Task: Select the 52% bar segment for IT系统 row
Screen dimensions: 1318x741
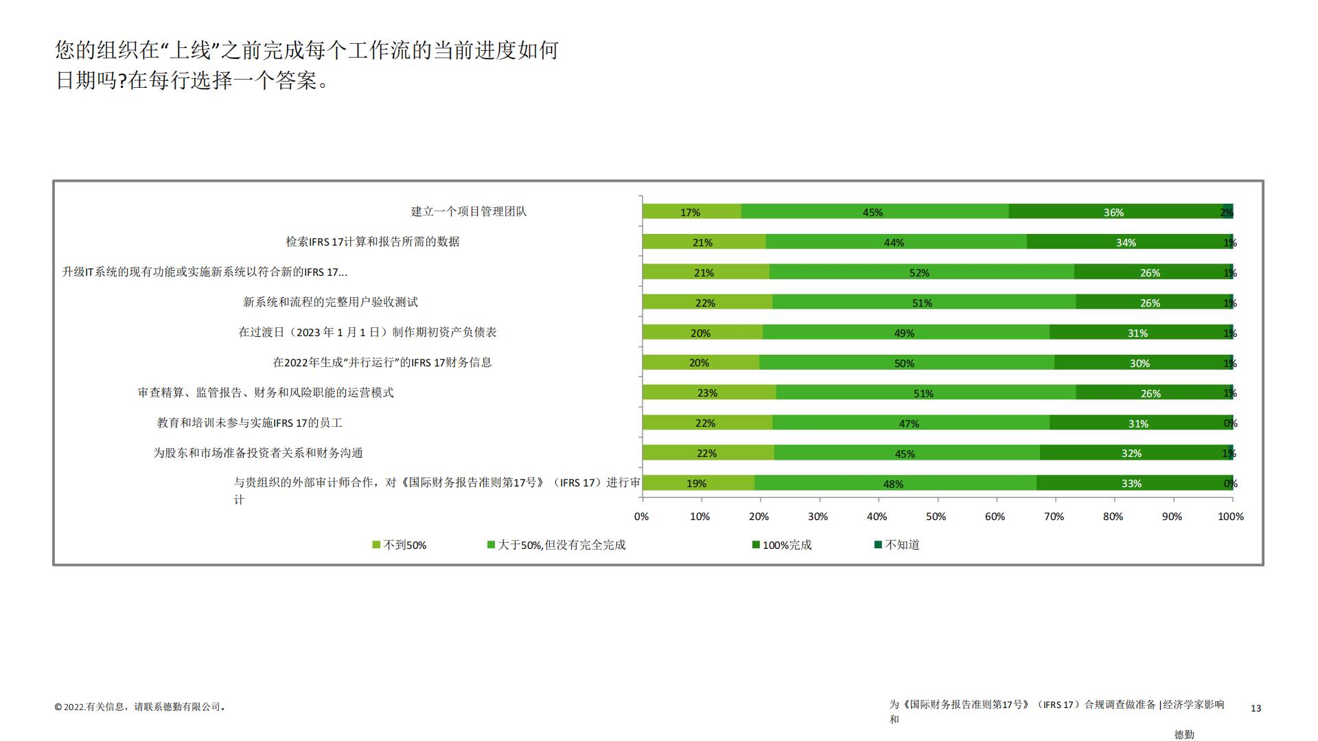Action: coord(920,272)
